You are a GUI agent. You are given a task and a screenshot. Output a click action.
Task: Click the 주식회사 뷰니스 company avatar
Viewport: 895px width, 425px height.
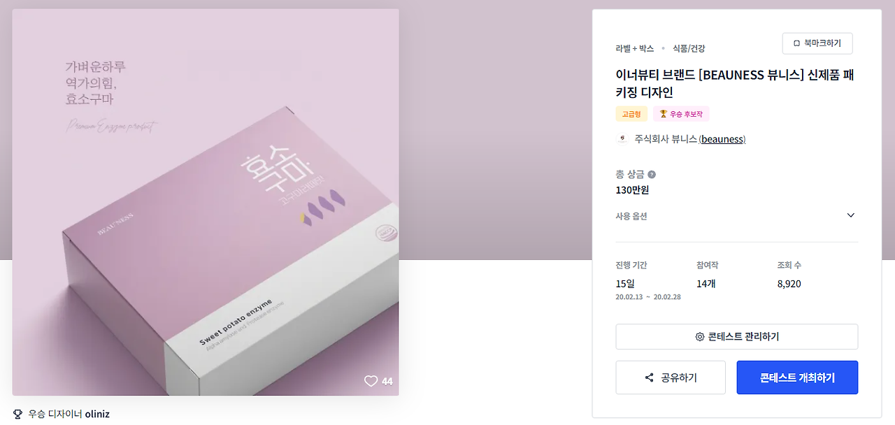coord(622,139)
